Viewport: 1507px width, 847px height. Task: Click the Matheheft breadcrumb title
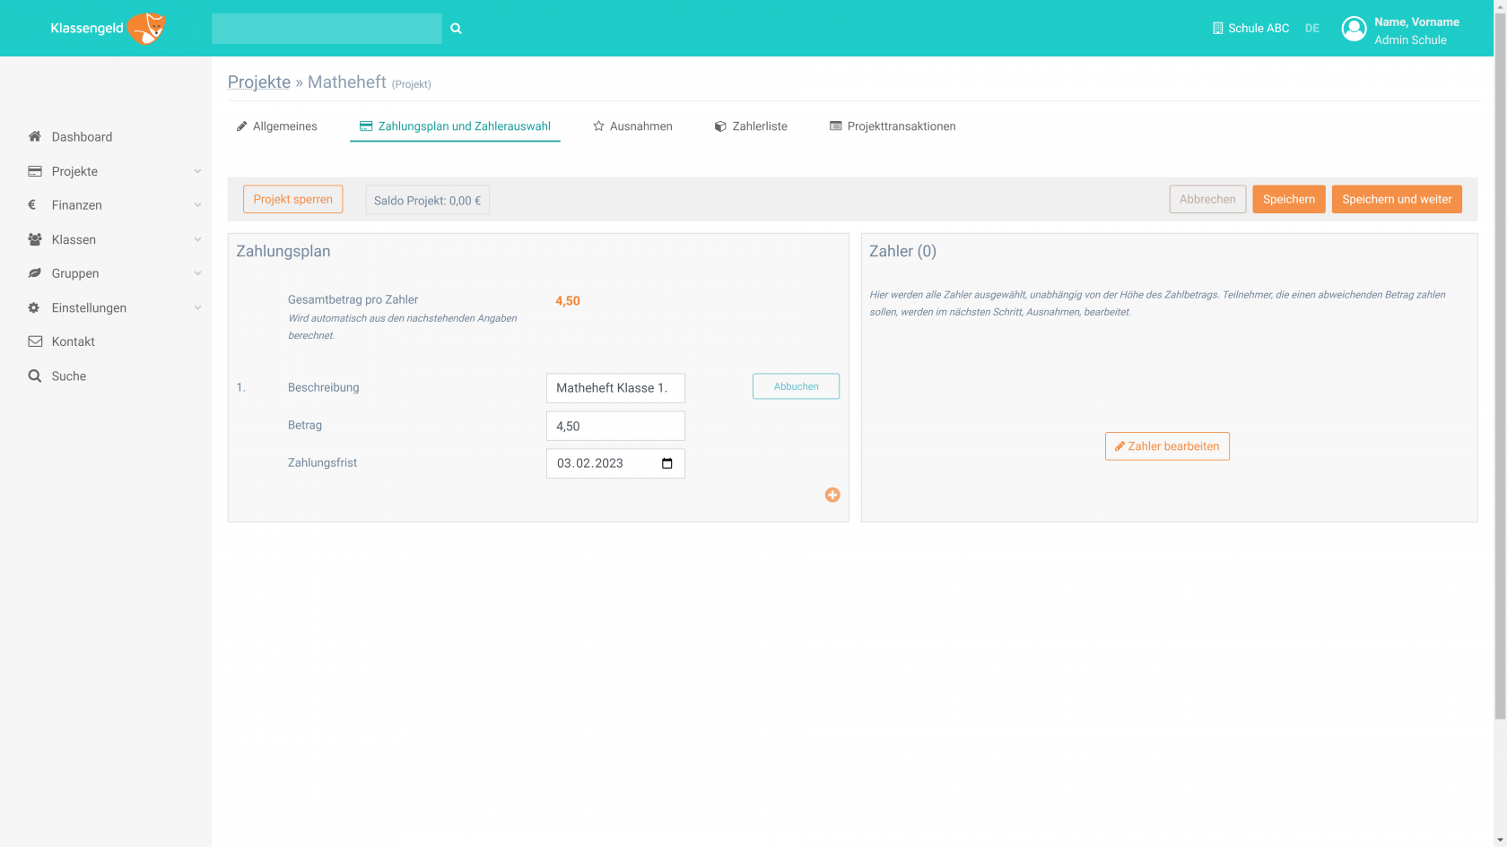347,82
